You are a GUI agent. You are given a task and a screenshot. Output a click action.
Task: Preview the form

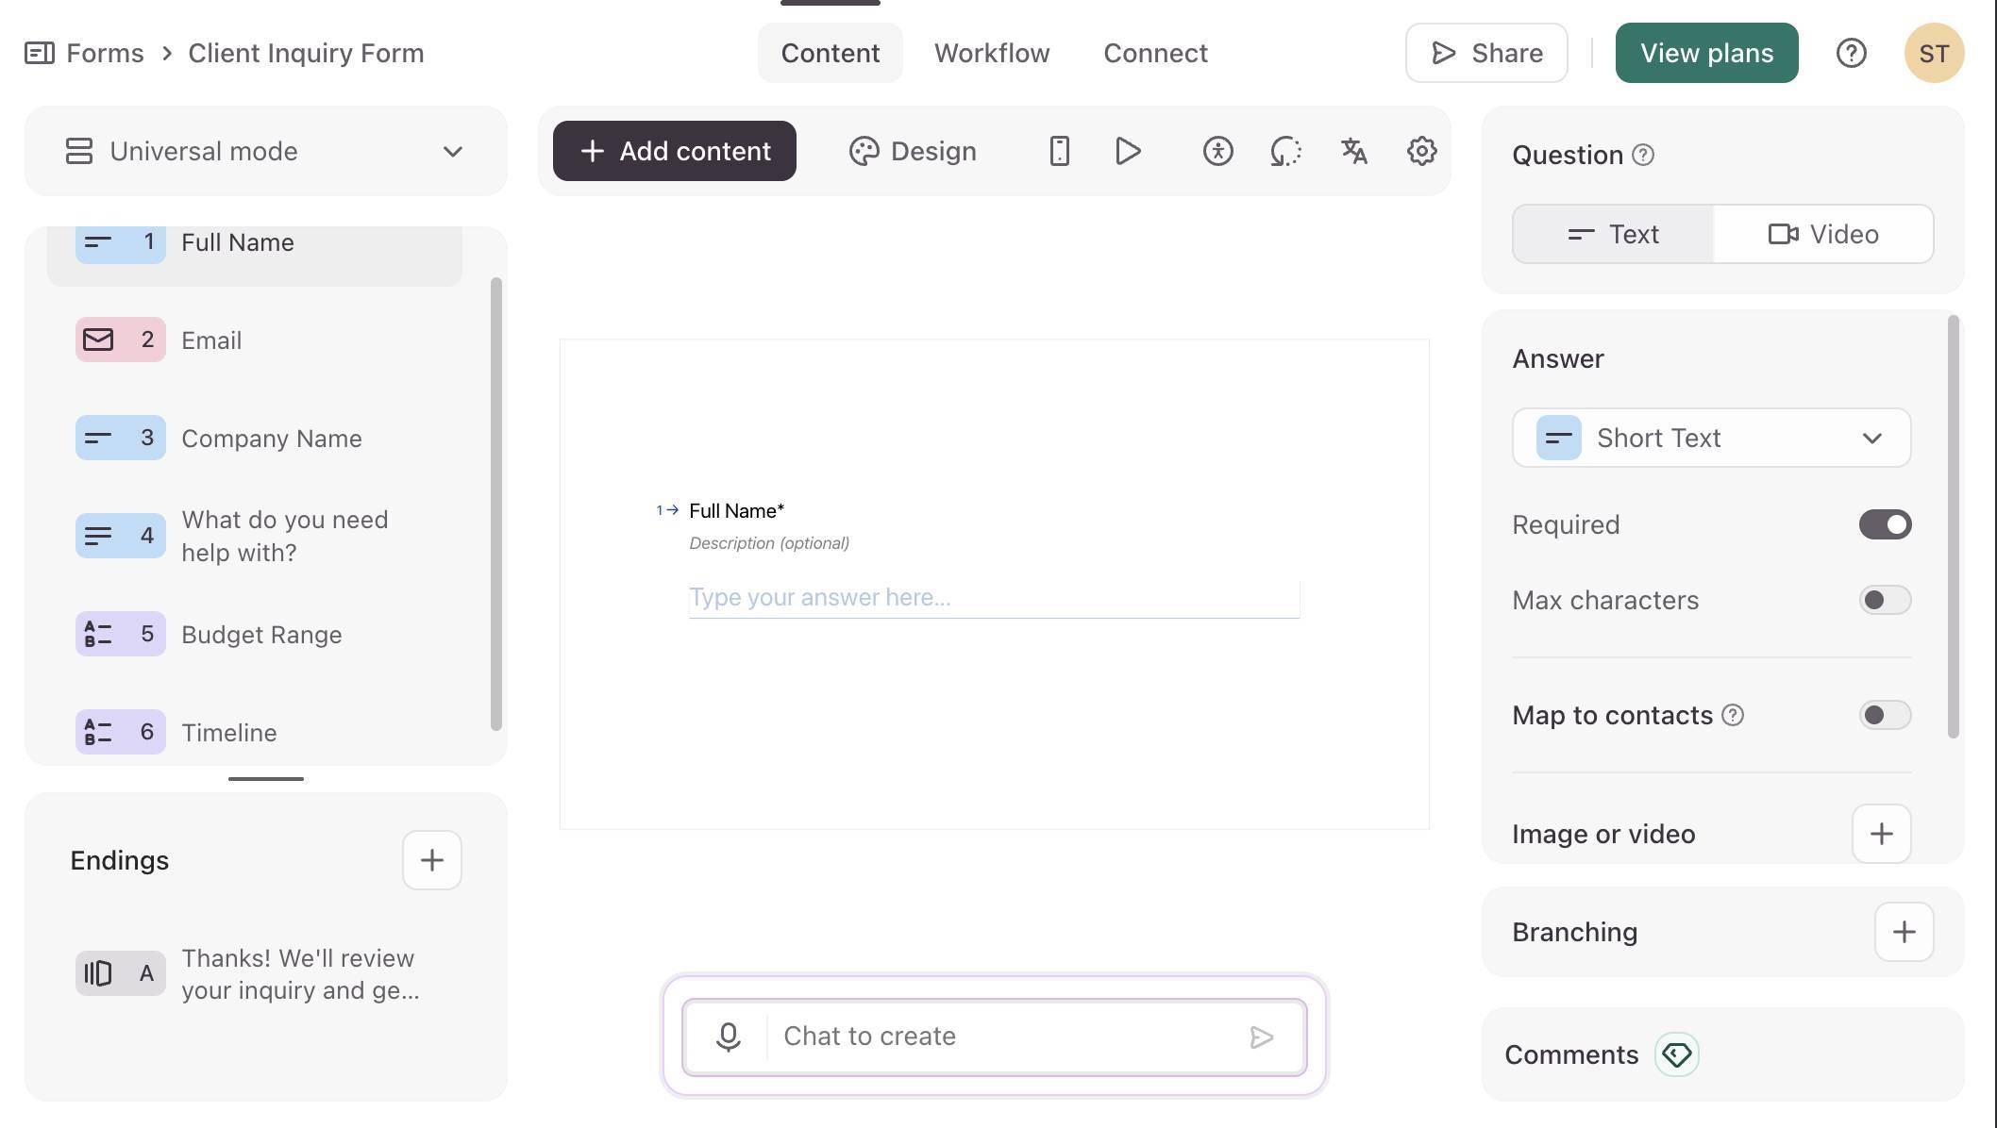click(1127, 150)
